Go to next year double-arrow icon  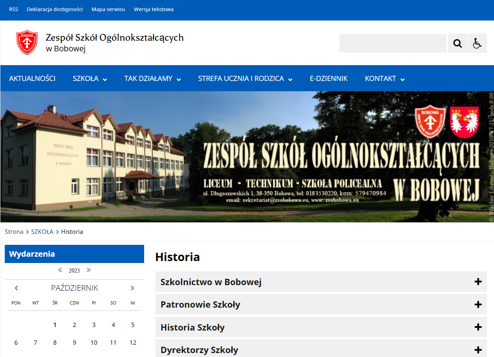click(x=88, y=270)
